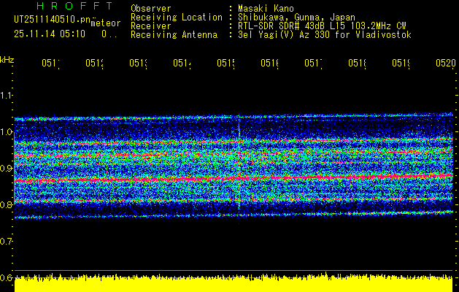Click the 0516 time marker
Image resolution: width=459 pixels, height=292 pixels.
[270, 63]
